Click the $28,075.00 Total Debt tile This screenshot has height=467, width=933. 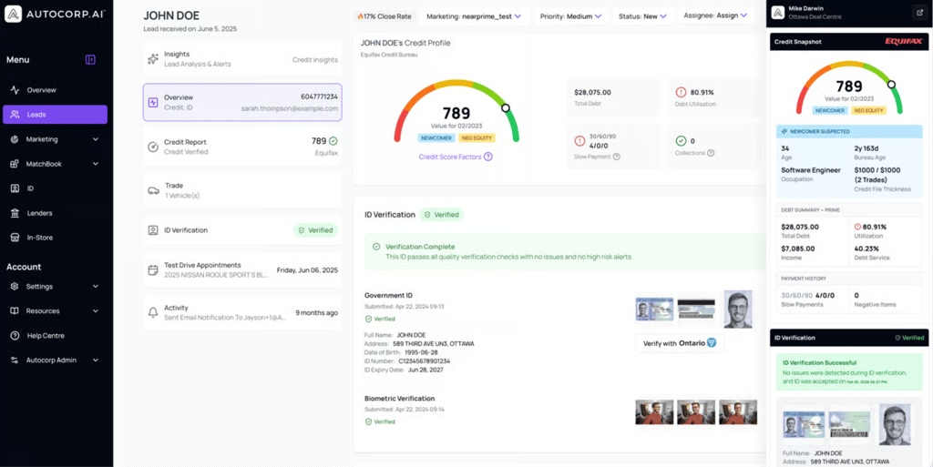click(613, 97)
